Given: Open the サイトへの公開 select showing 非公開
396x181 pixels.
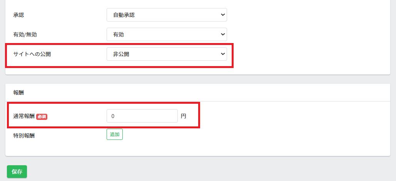Looking at the screenshot, I should tap(167, 54).
